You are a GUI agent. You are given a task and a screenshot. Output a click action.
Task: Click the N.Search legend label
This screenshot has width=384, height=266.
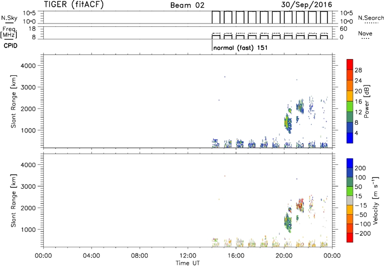pyautogui.click(x=371, y=18)
